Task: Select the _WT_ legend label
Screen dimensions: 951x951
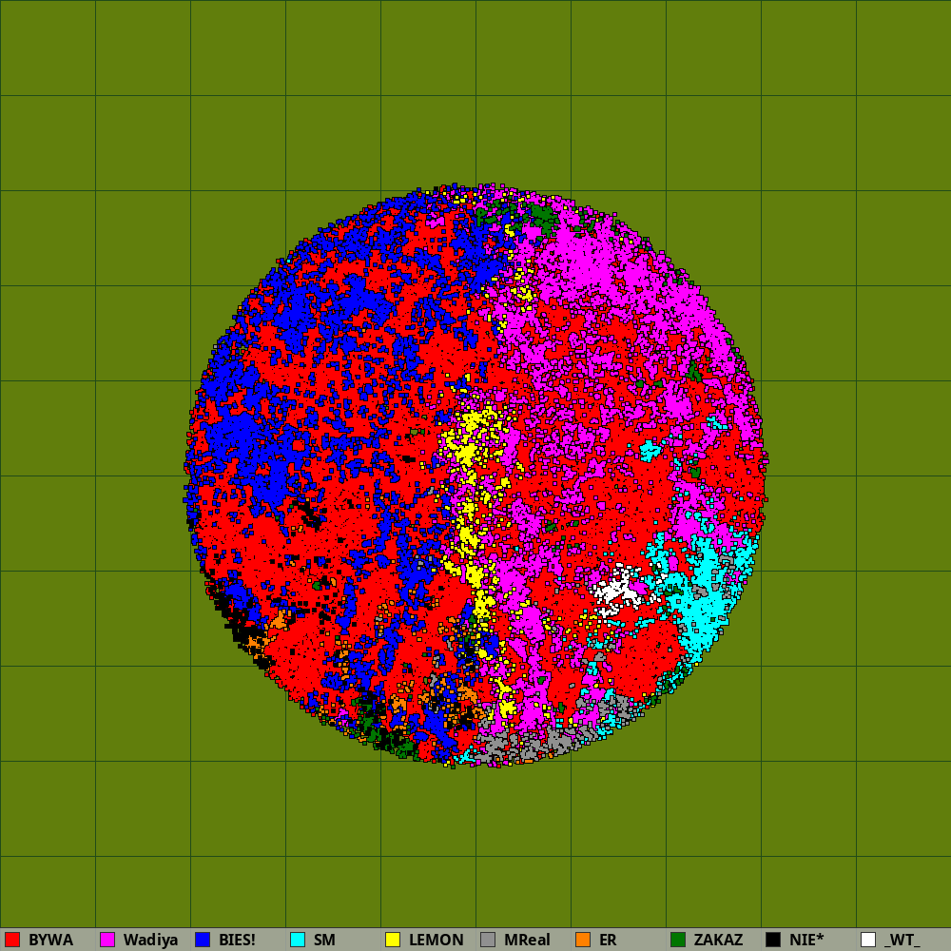Action: [x=902, y=940]
